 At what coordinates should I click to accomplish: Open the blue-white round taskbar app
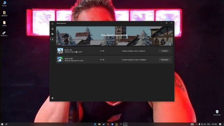[112, 124]
